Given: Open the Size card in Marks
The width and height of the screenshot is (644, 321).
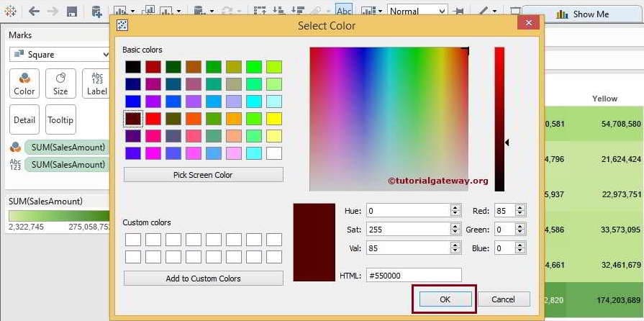Looking at the screenshot, I should point(60,83).
